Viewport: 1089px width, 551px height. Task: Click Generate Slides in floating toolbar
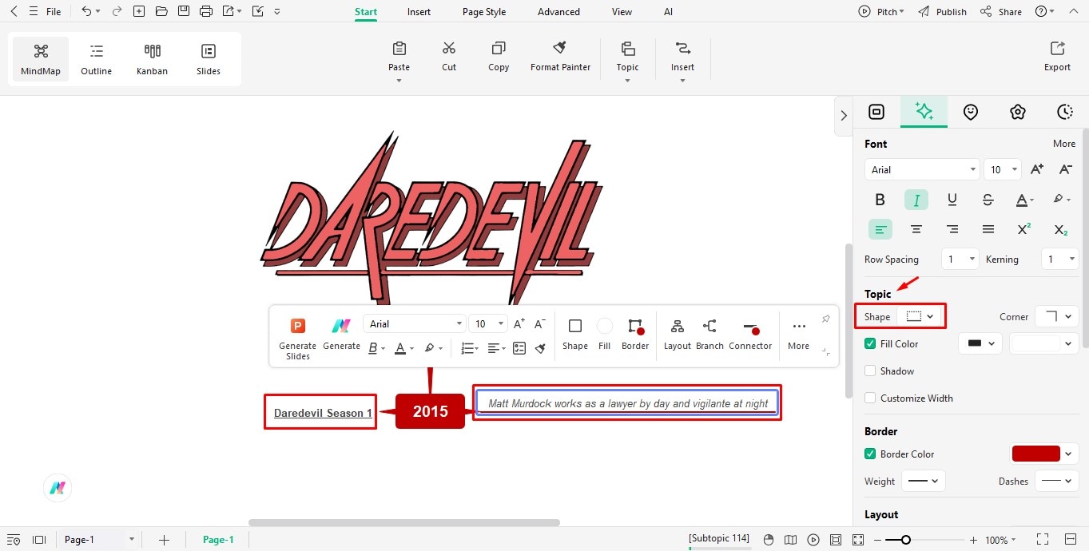(298, 339)
